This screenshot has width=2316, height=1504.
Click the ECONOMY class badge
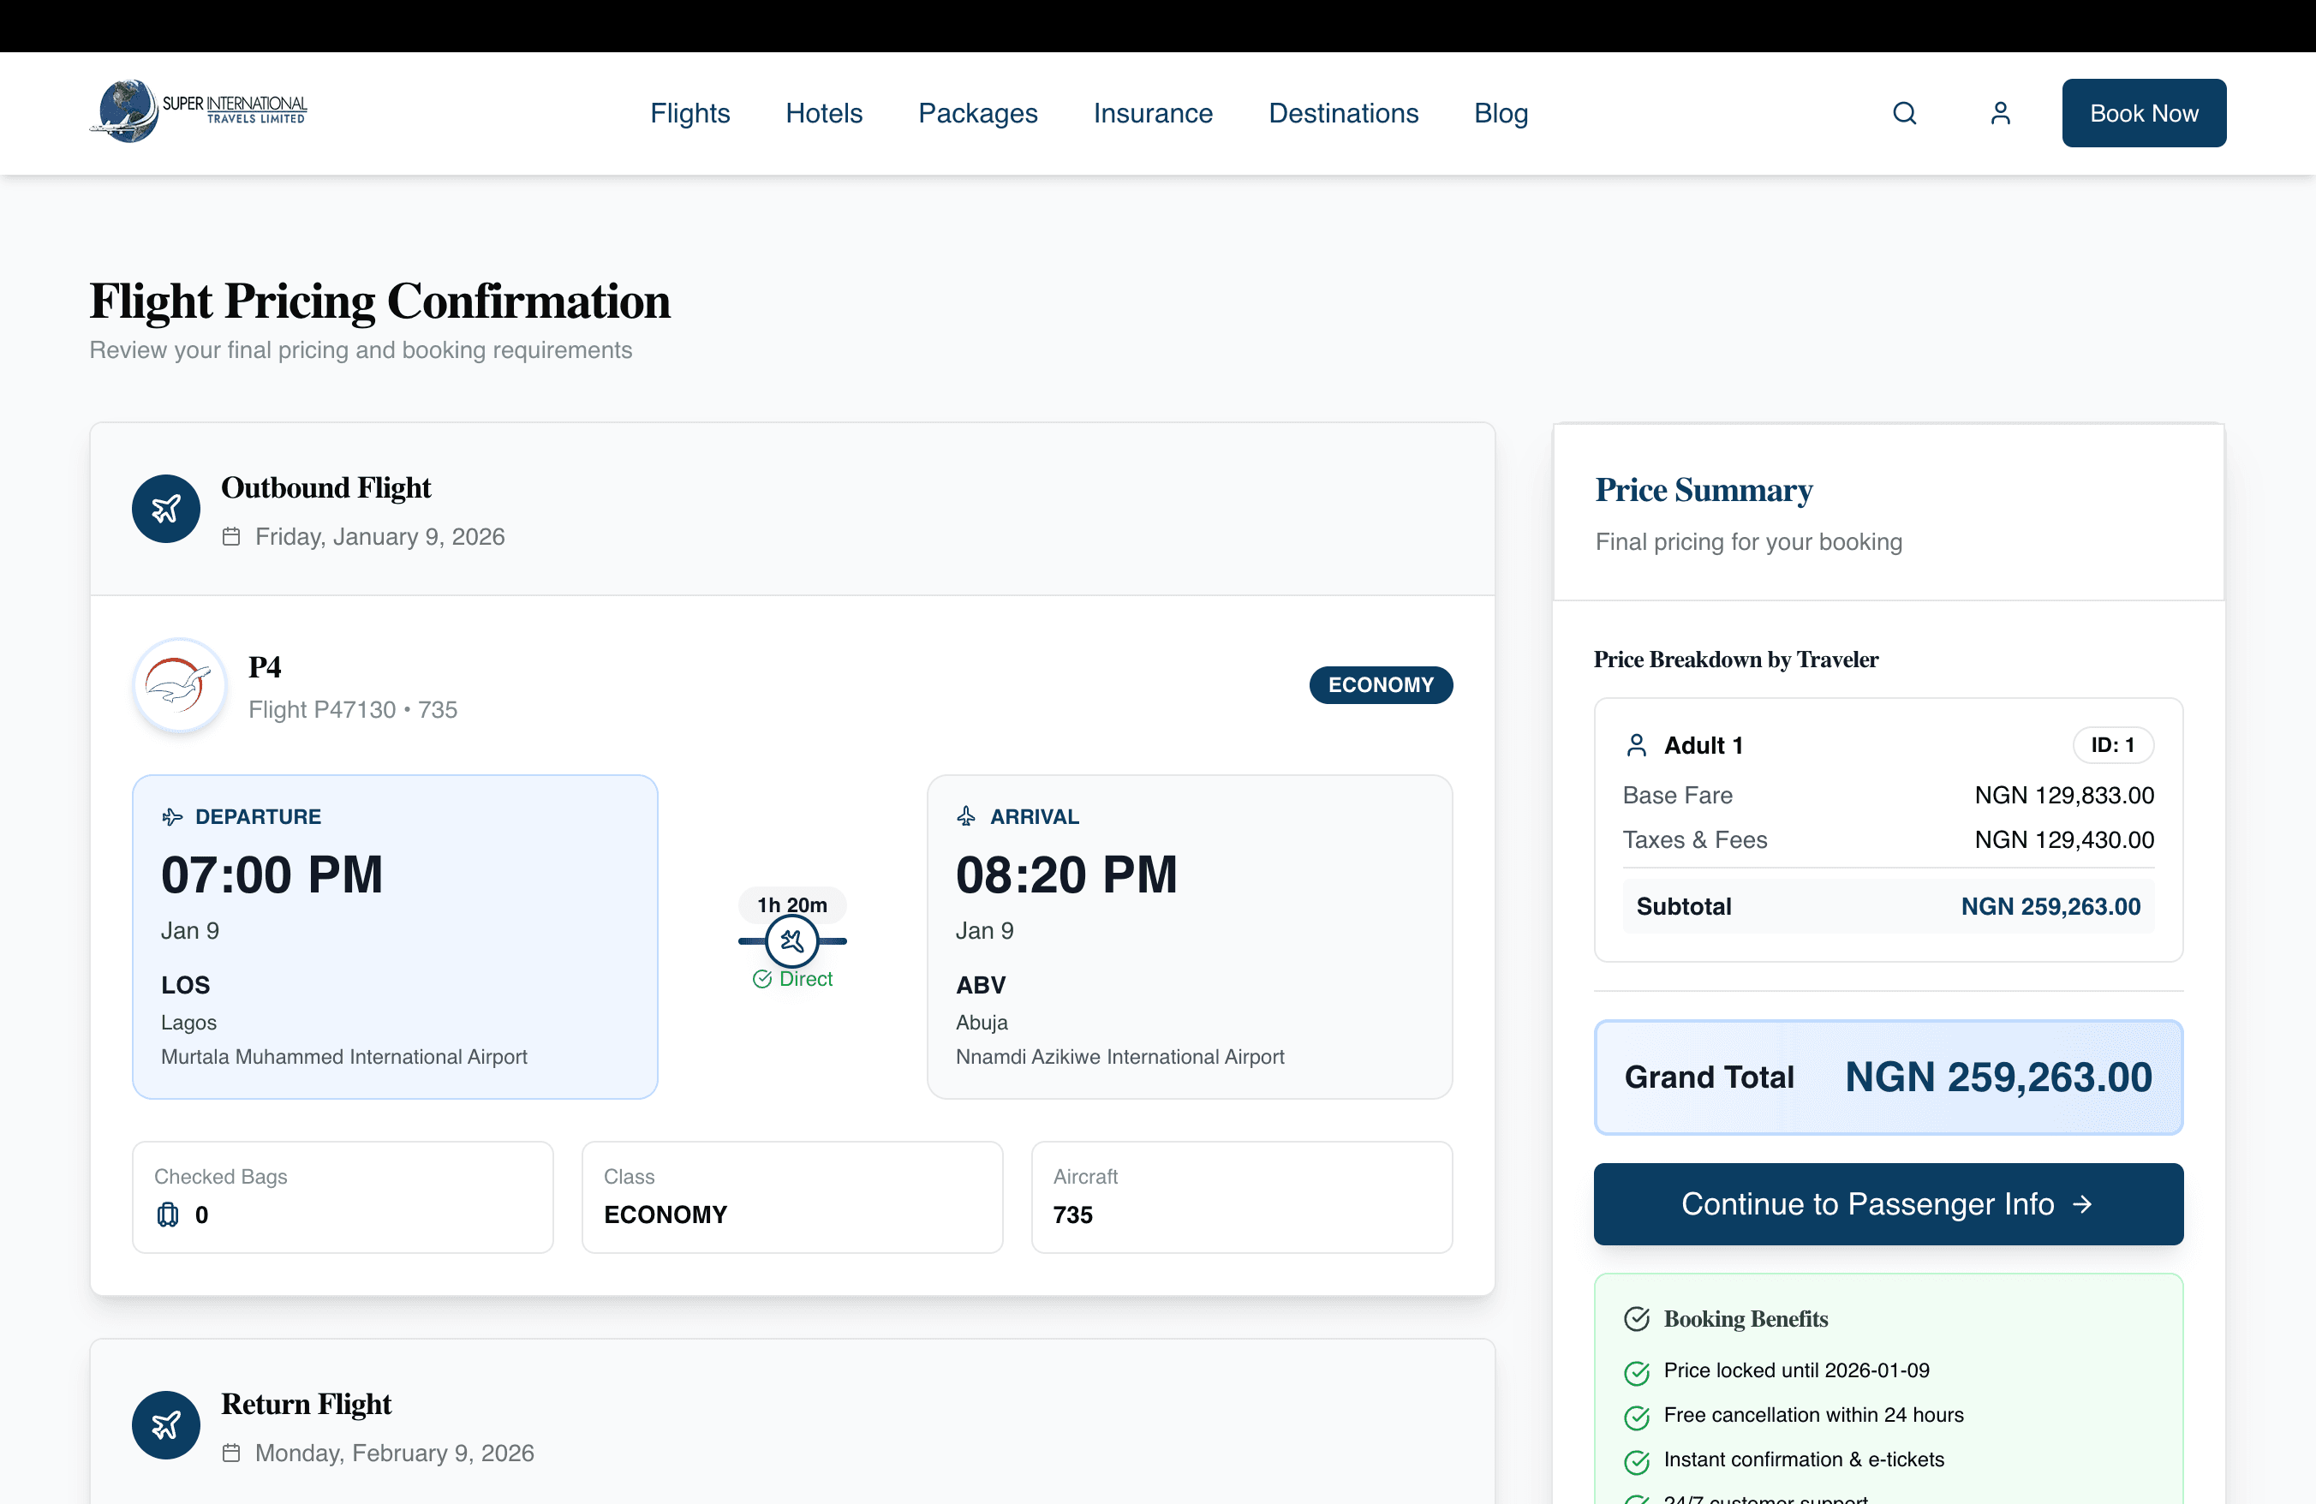1380,685
